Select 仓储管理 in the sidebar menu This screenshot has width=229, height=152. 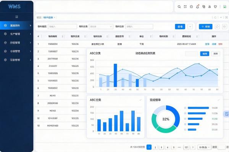pos(16,51)
